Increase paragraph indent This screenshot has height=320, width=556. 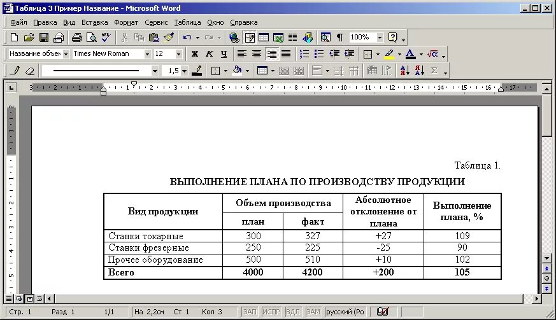click(x=349, y=54)
